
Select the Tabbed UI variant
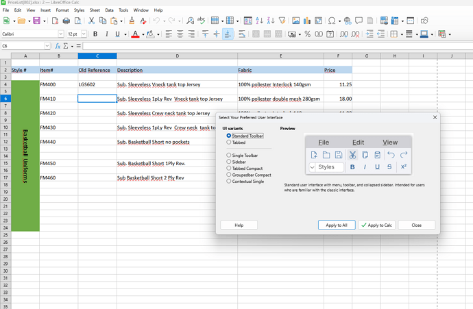coord(229,143)
